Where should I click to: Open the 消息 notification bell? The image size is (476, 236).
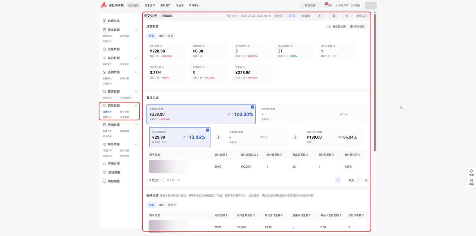pyautogui.click(x=325, y=5)
